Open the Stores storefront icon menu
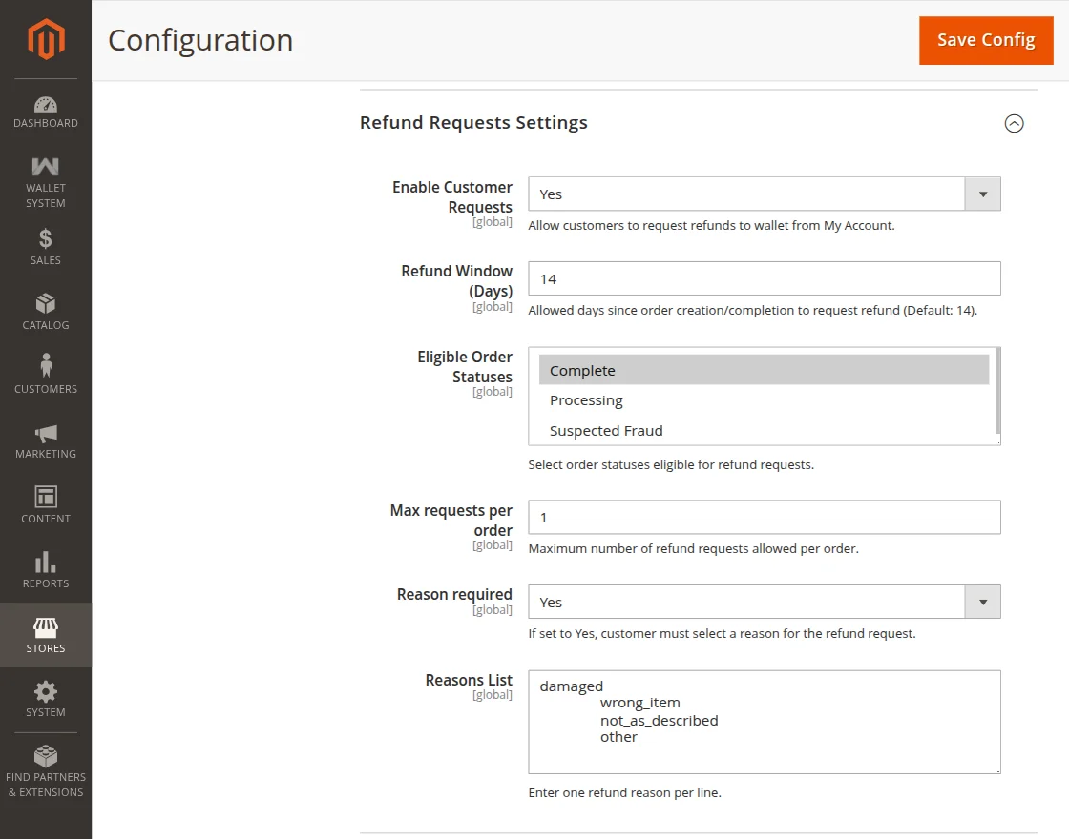Screen dimensions: 1069x839 point(46,627)
